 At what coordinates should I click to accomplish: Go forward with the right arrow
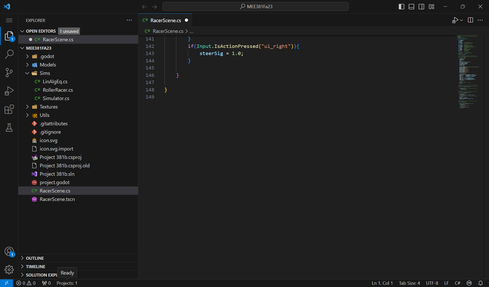(154, 7)
